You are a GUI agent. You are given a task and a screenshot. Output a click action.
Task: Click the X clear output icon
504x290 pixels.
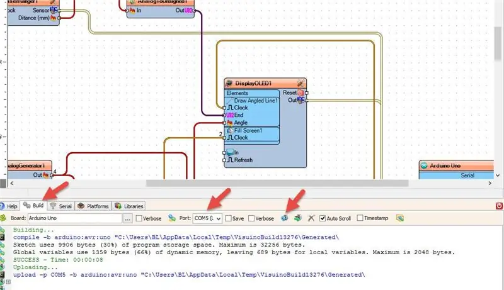311,218
